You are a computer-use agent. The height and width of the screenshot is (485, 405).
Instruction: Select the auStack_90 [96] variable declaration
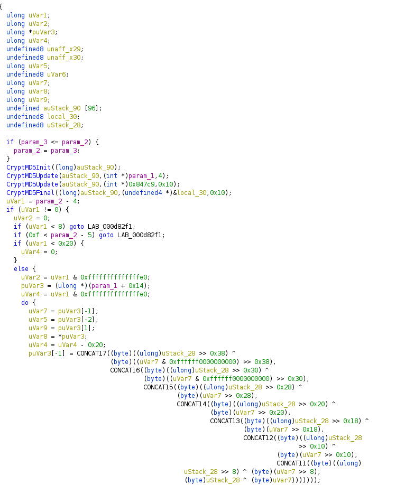66,108
